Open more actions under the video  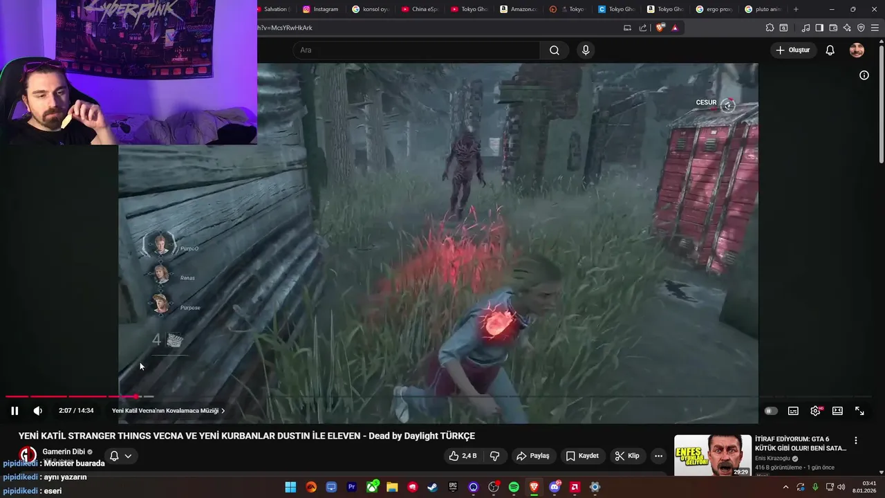(658, 456)
